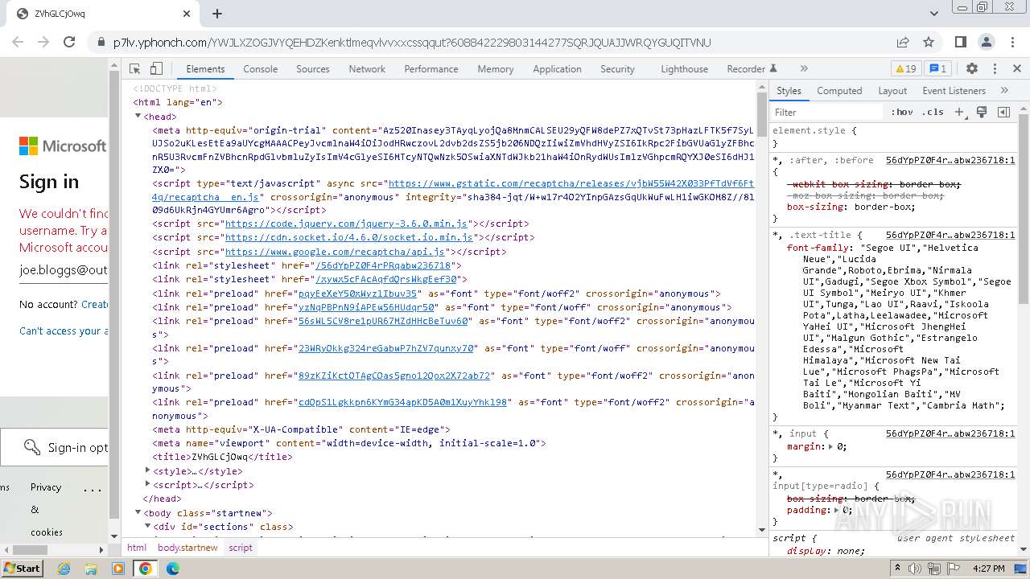The height and width of the screenshot is (579, 1030).
Task: Open the Network panel
Action: [367, 69]
